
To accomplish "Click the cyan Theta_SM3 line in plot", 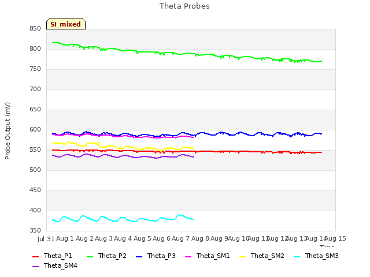I will [x=123, y=218].
